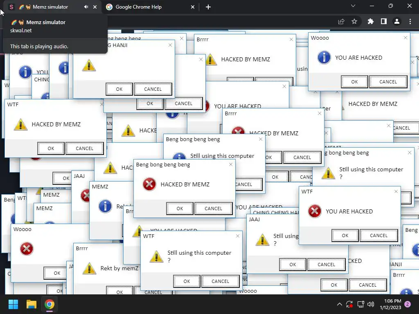419x314 pixels.
Task: Close the WTF YOU ARE HACKED dialog
Action: pos(396,191)
